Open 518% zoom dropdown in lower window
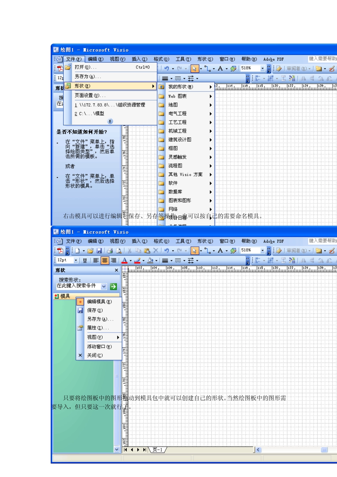Image resolution: width=337 pixels, height=477 pixels. pos(263,251)
